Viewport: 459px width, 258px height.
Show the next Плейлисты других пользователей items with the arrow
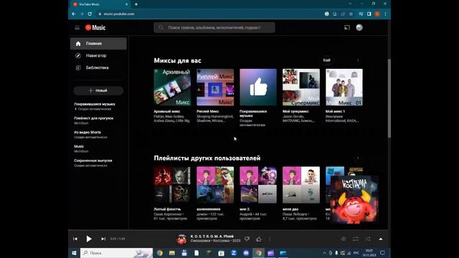coord(358,158)
